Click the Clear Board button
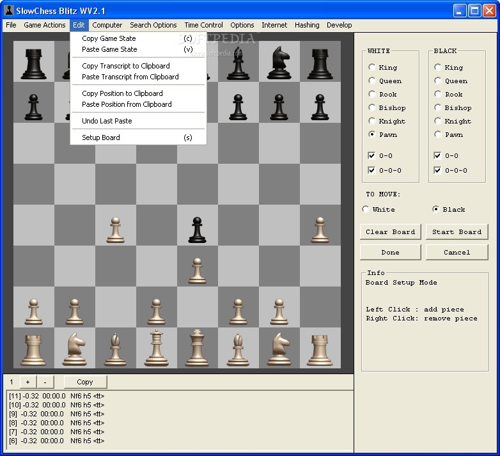 (x=390, y=232)
